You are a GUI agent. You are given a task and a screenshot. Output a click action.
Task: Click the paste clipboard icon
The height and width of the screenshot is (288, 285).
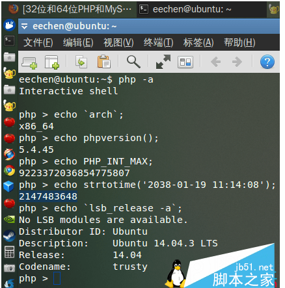[104, 62]
